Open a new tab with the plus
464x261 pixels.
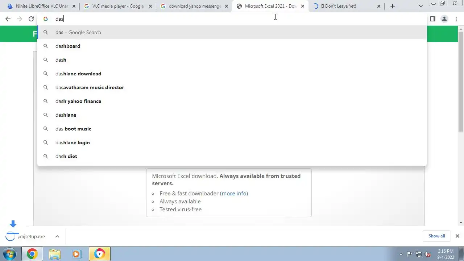(392, 6)
